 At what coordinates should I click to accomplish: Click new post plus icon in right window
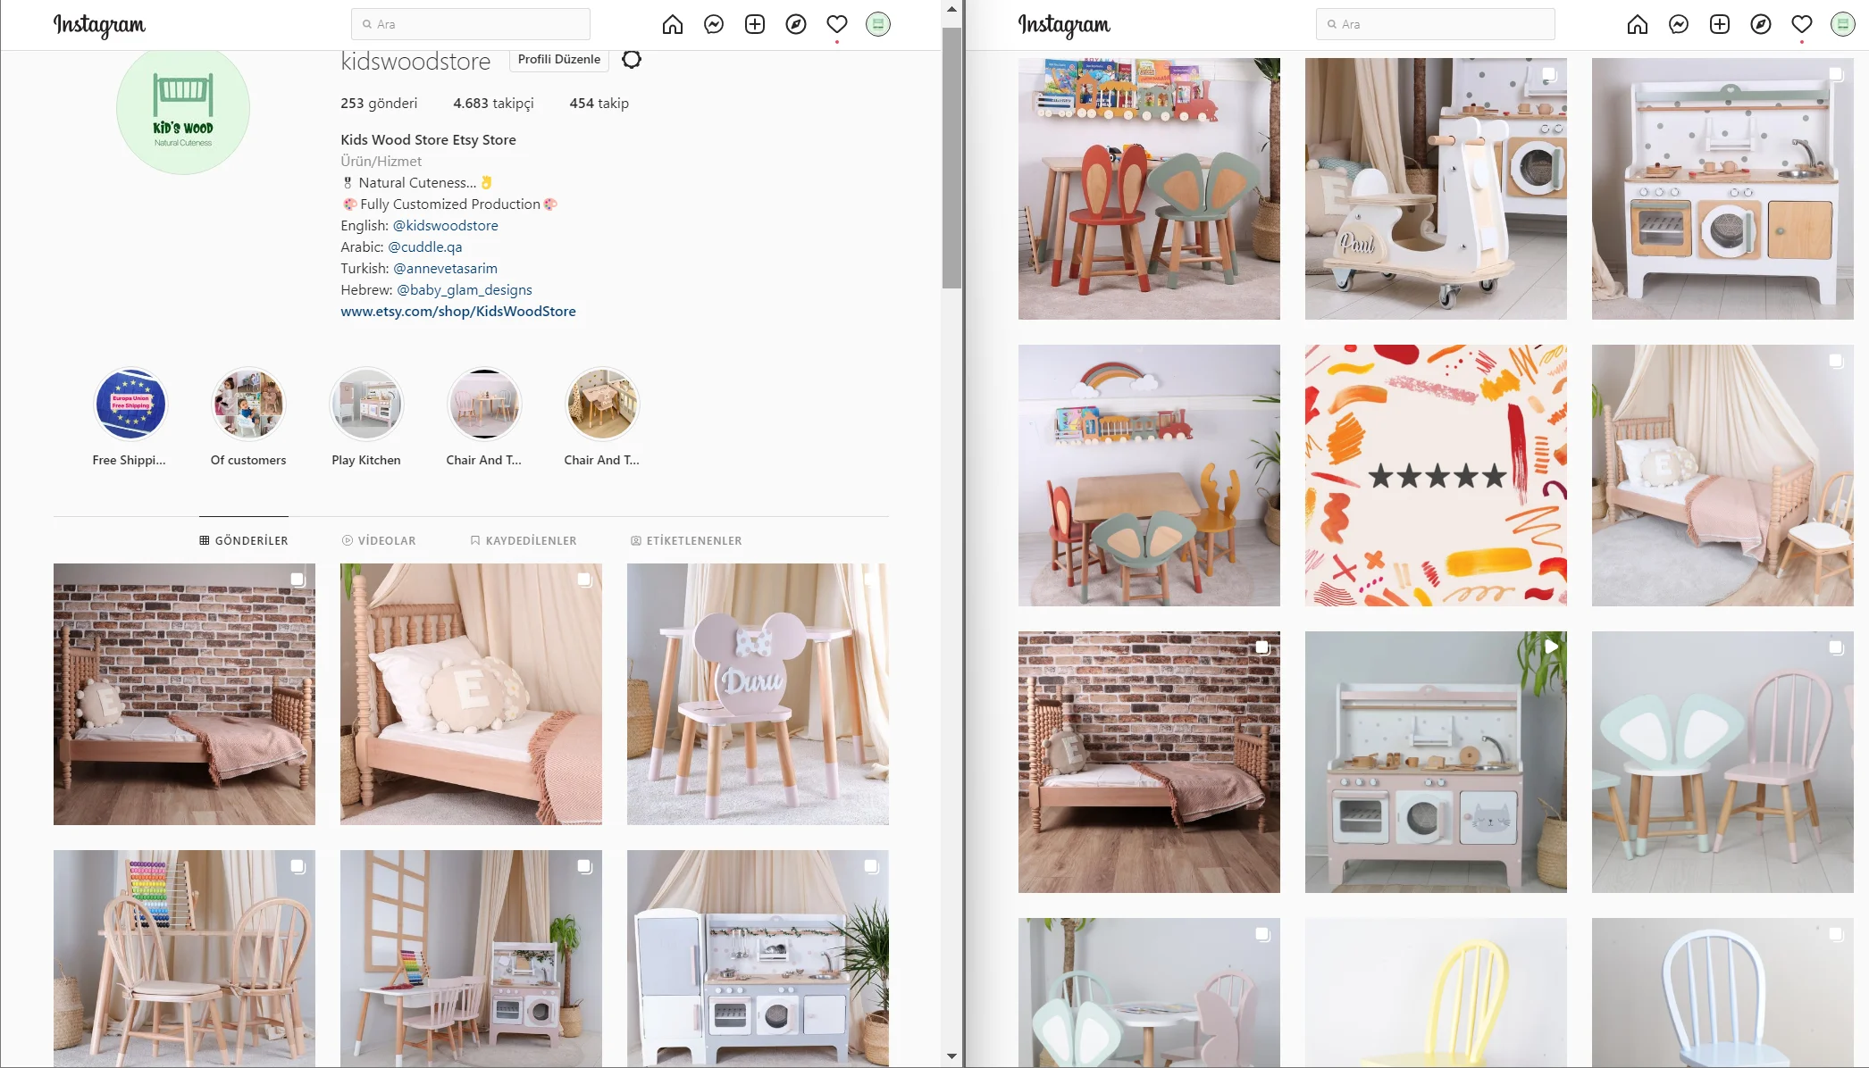(1719, 24)
